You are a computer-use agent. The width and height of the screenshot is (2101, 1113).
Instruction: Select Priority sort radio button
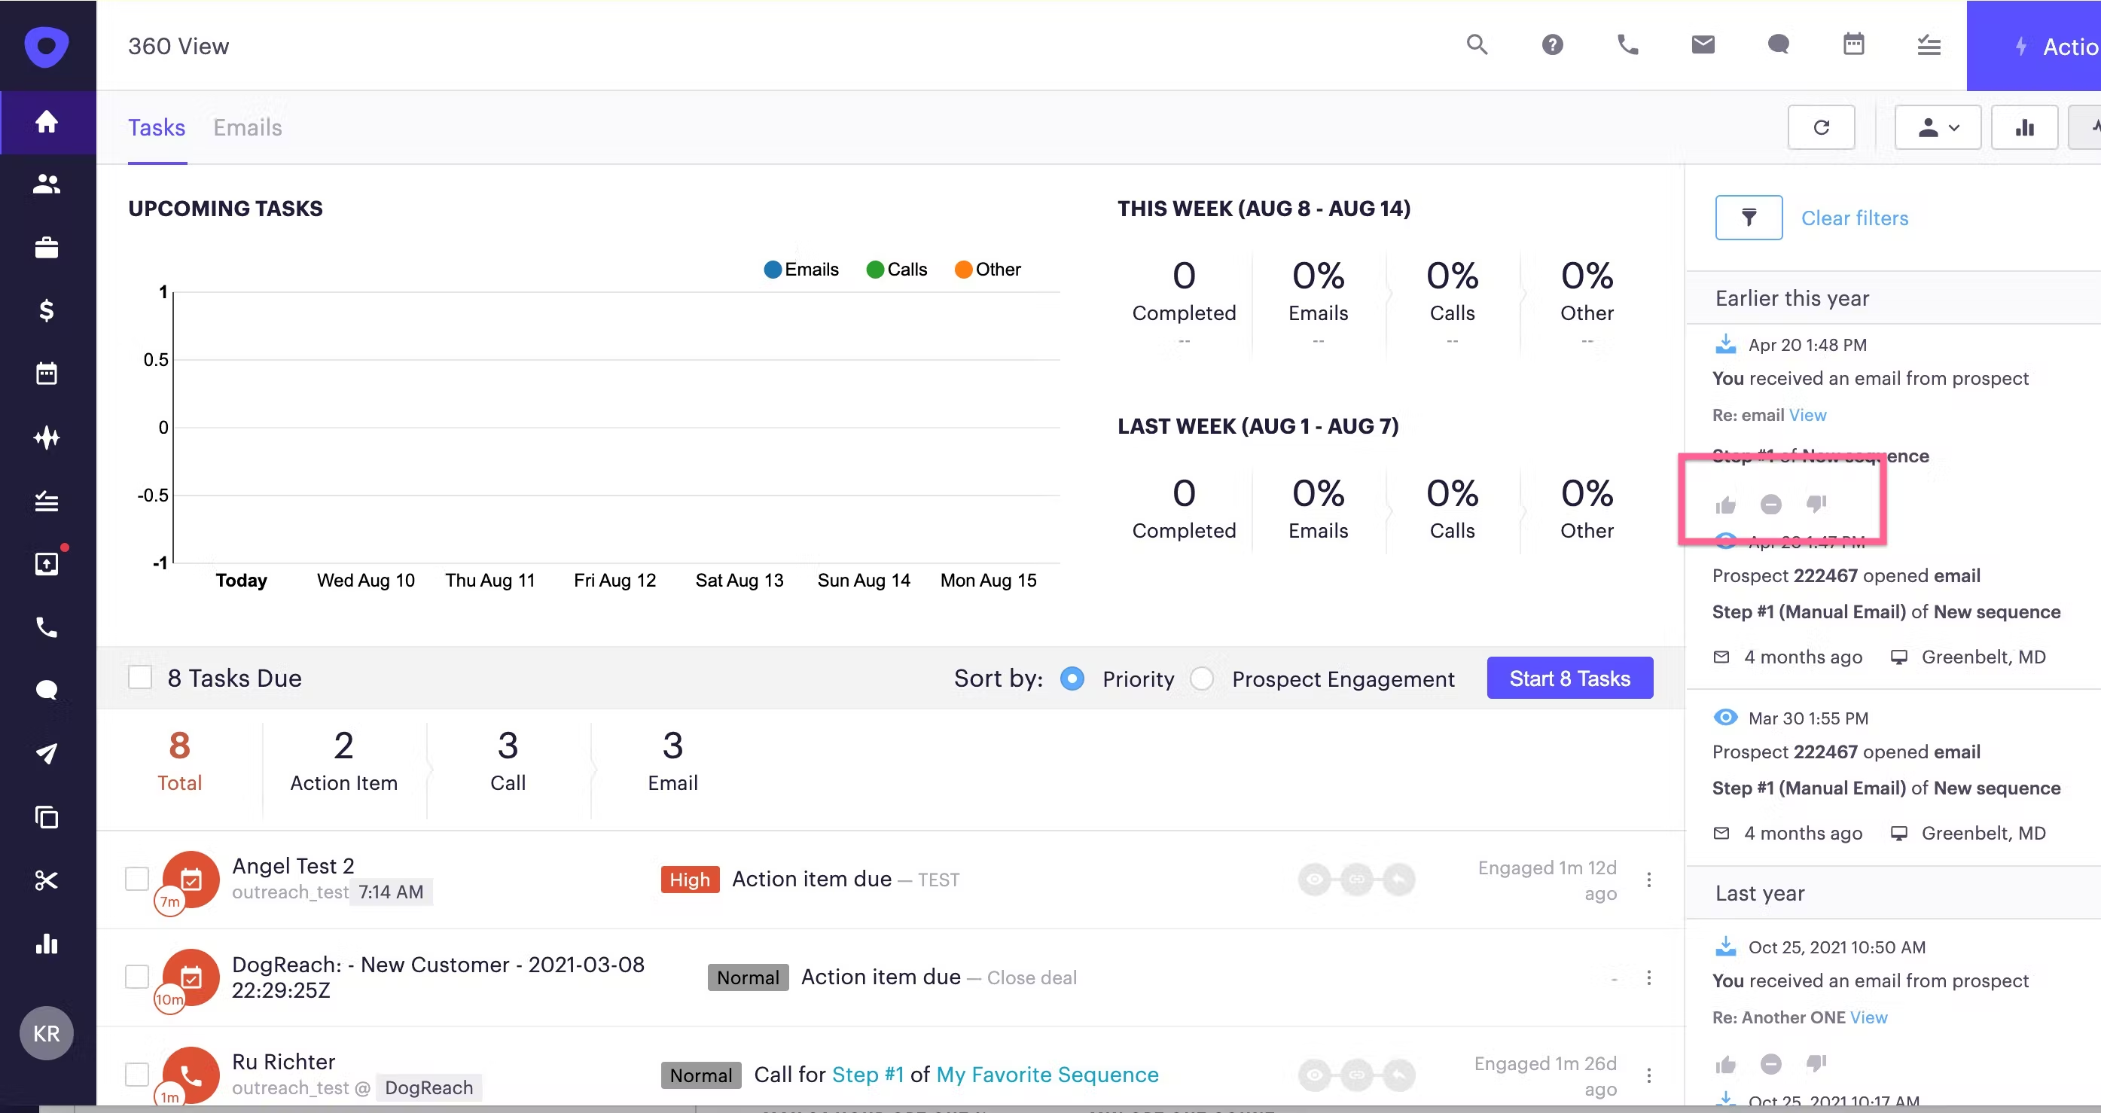coord(1072,678)
